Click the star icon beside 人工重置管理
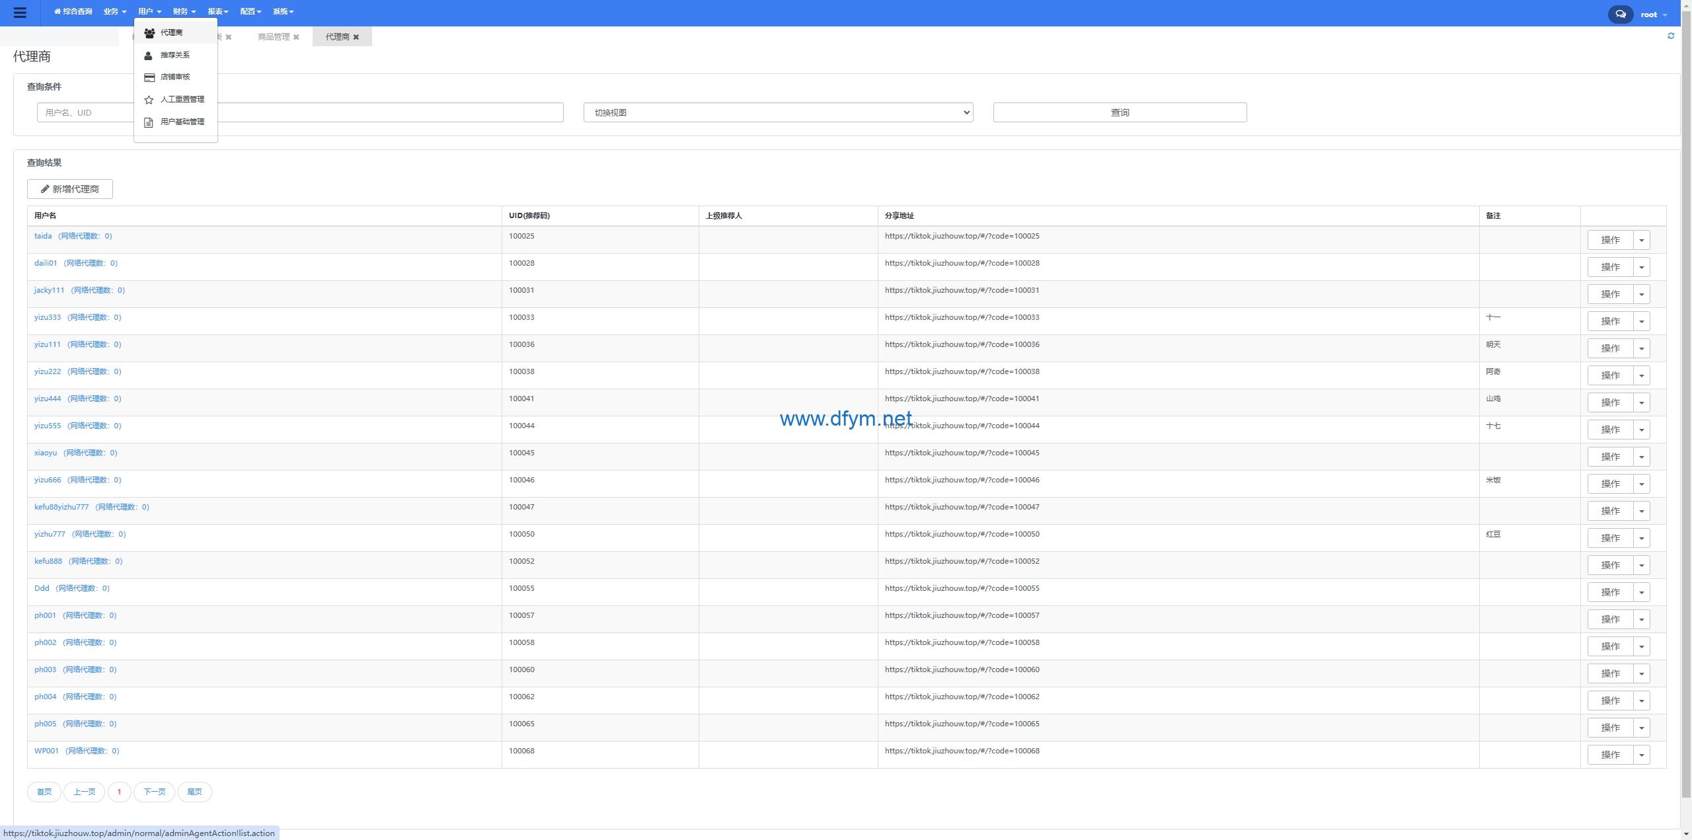The height and width of the screenshot is (840, 1692). coord(149,100)
